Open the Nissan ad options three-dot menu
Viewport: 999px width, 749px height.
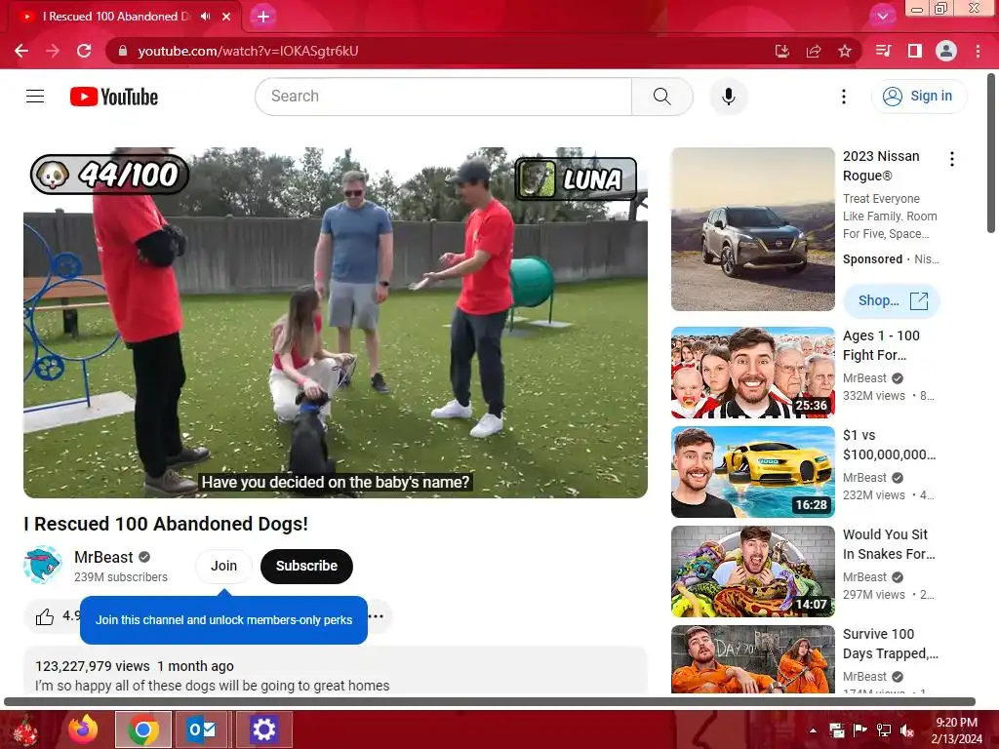pyautogui.click(x=952, y=159)
